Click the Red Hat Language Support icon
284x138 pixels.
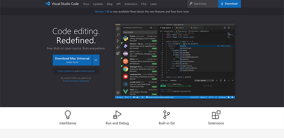click(125, 76)
